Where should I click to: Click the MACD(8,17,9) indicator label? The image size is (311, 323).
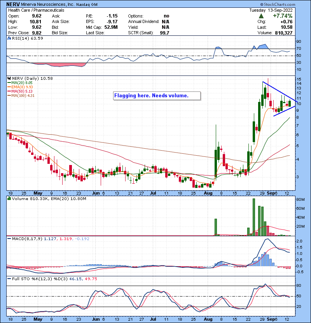click(27, 239)
